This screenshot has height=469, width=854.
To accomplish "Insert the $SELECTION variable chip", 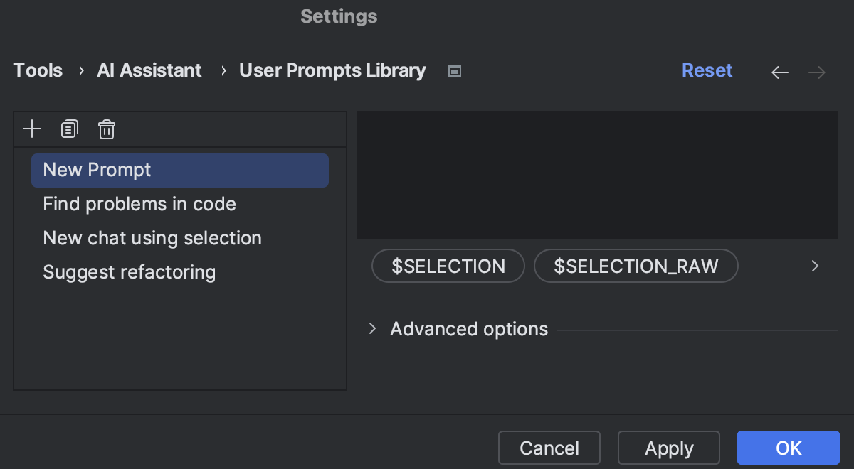I will [x=448, y=266].
